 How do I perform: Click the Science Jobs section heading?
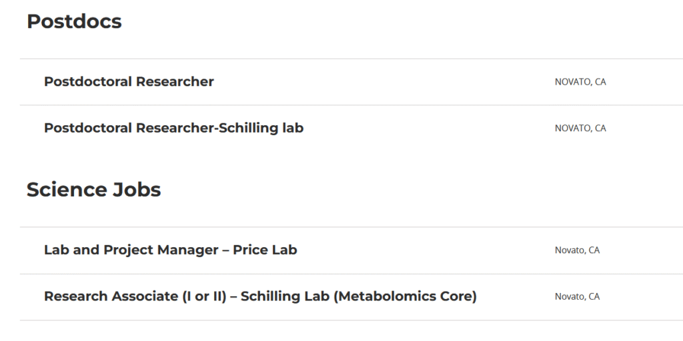(93, 190)
